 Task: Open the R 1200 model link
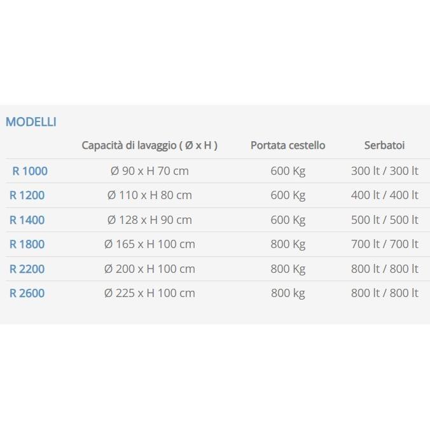[x=27, y=195]
